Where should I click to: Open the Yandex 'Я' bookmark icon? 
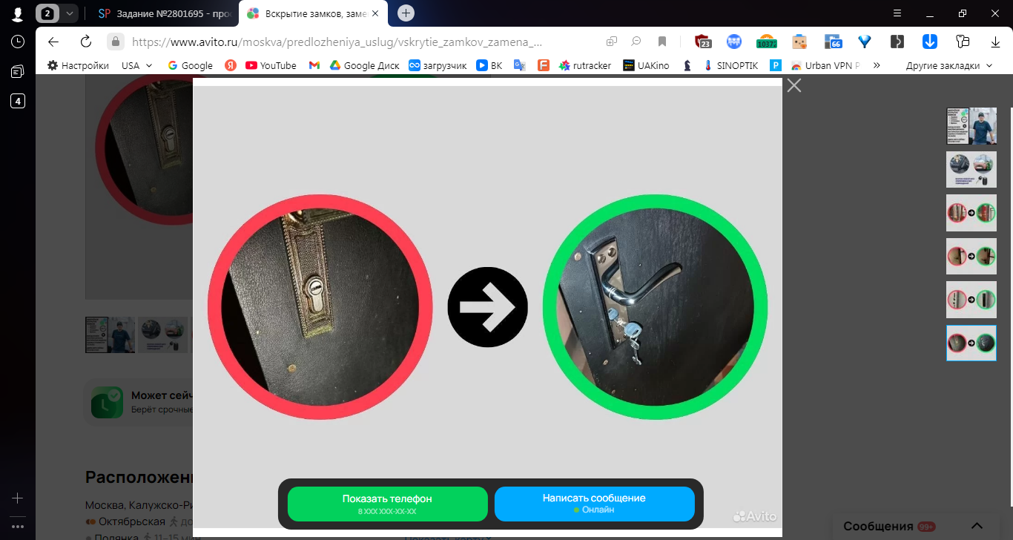(231, 65)
